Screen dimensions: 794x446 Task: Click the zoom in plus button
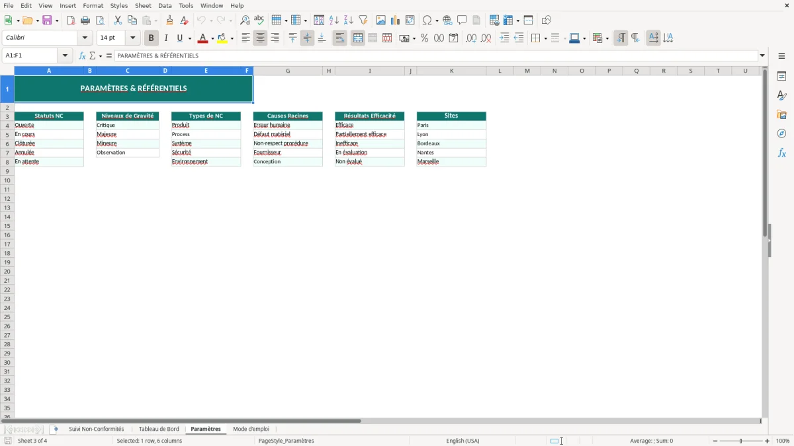(768, 441)
